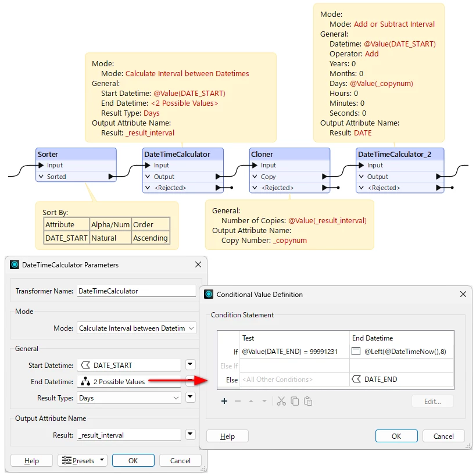Click Cancel in Conditional Value Definition dialog

tap(443, 436)
